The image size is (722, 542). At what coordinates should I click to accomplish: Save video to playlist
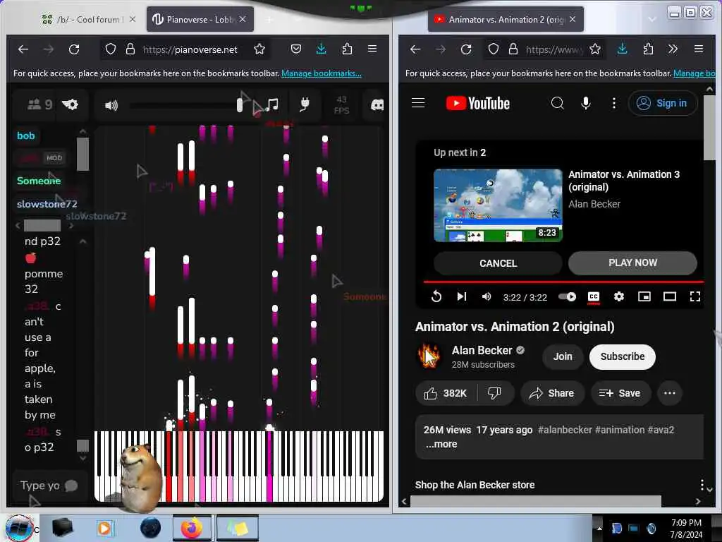(x=620, y=393)
